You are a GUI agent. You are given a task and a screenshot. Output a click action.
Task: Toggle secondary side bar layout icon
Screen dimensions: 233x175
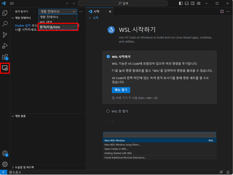pyautogui.click(x=192, y=3)
